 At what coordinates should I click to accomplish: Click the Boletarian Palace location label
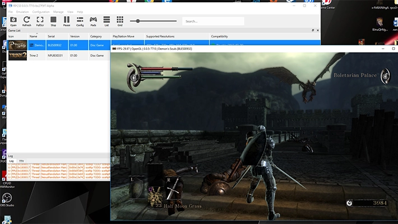pyautogui.click(x=355, y=75)
